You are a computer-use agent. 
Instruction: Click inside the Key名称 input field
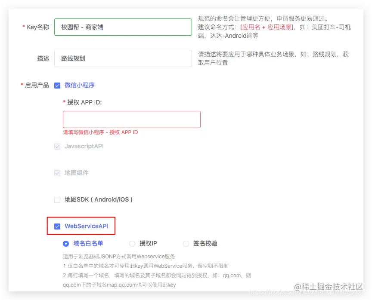point(123,27)
